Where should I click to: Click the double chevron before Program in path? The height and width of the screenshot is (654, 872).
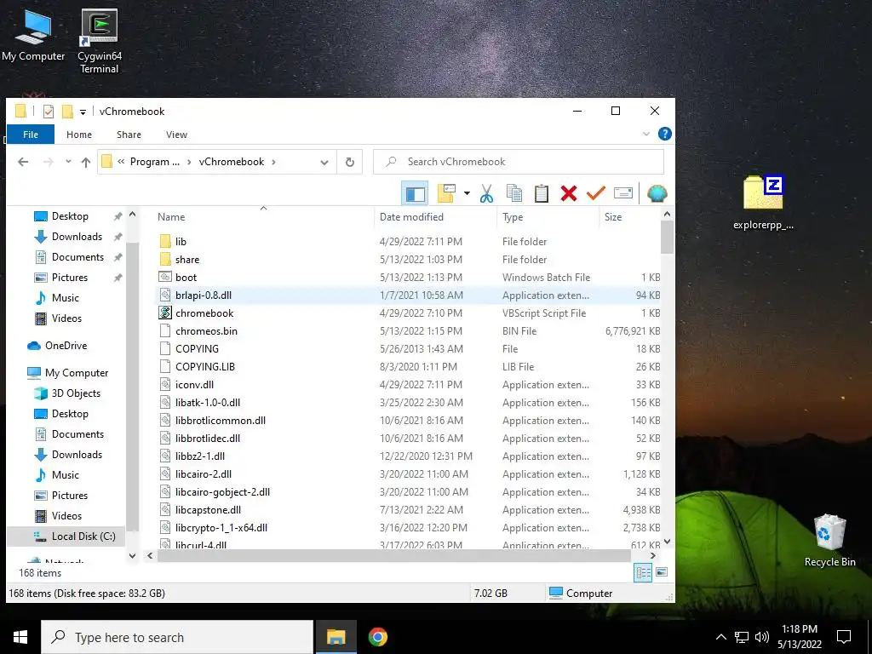click(x=121, y=162)
